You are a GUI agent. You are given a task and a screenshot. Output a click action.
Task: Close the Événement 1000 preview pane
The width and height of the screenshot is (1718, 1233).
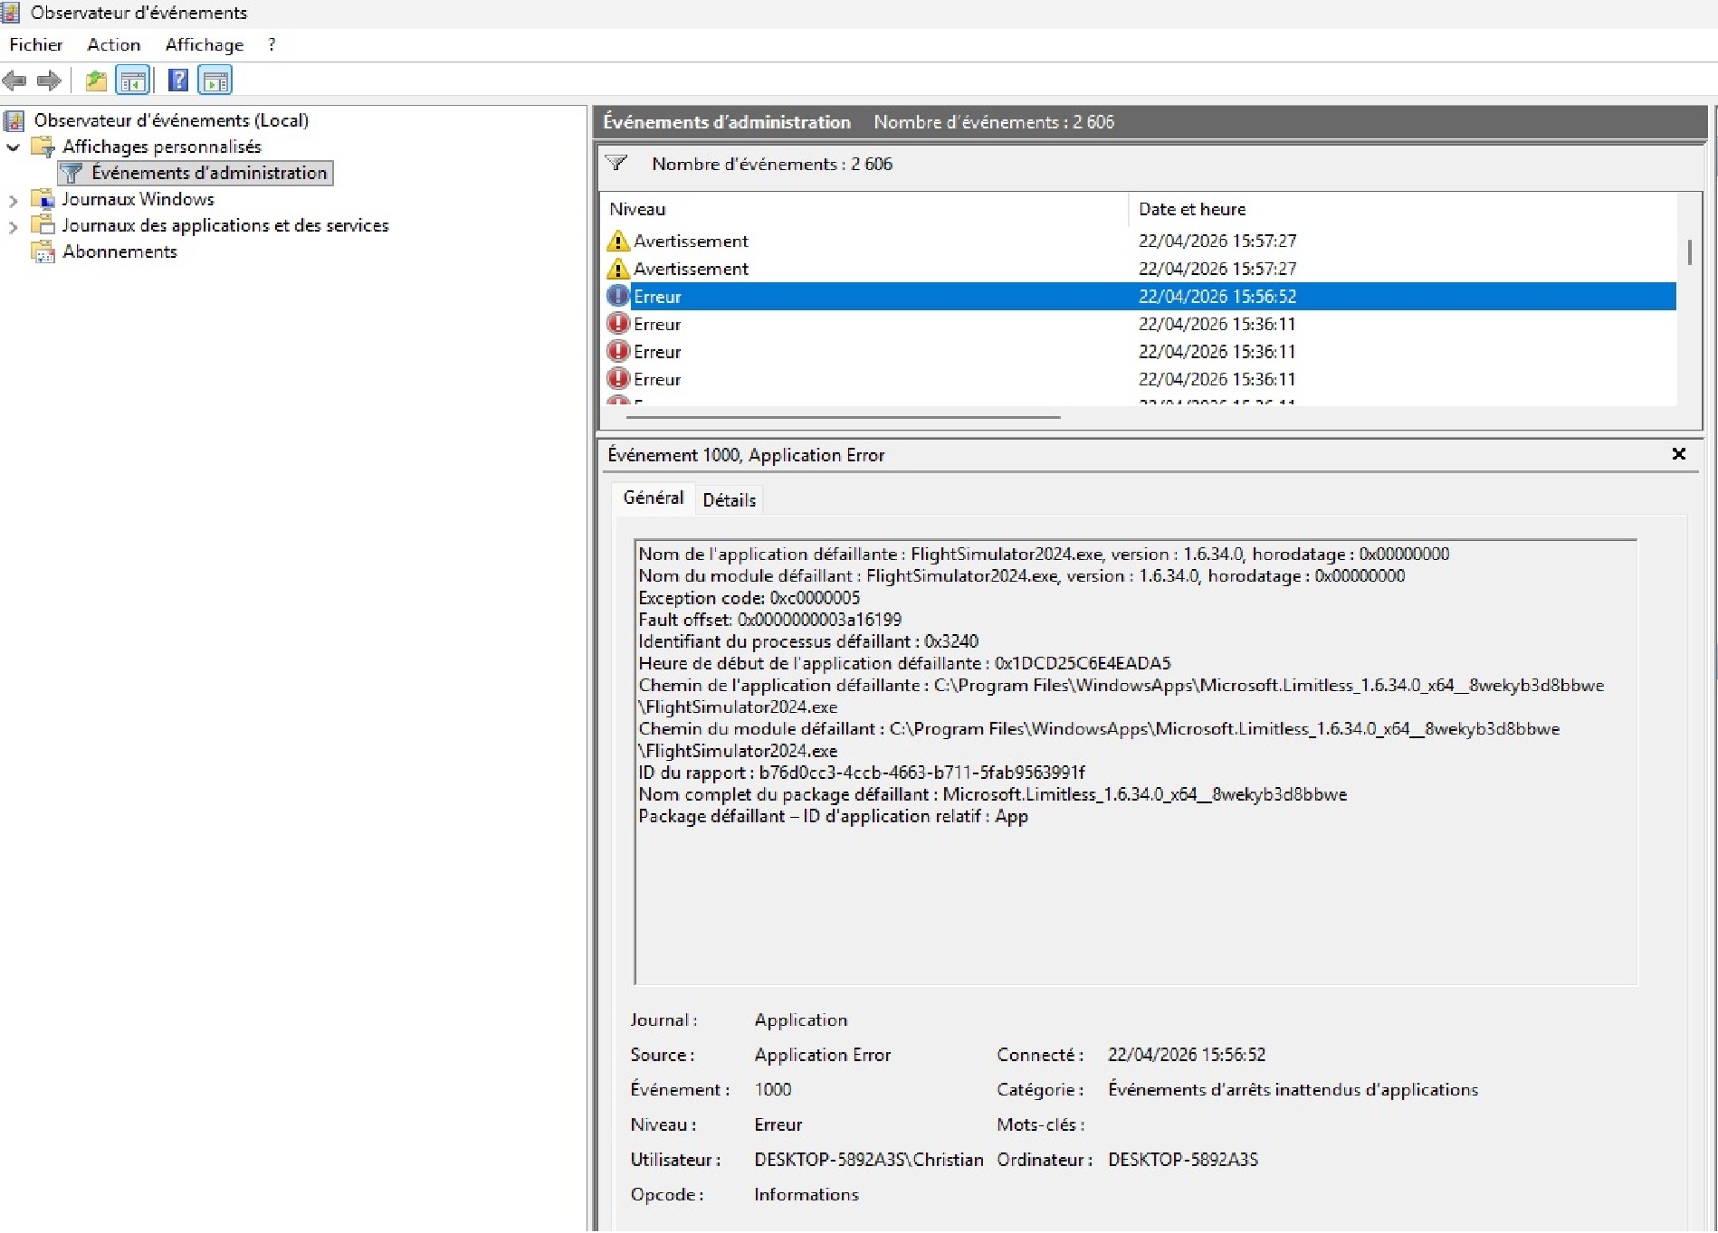1678,454
